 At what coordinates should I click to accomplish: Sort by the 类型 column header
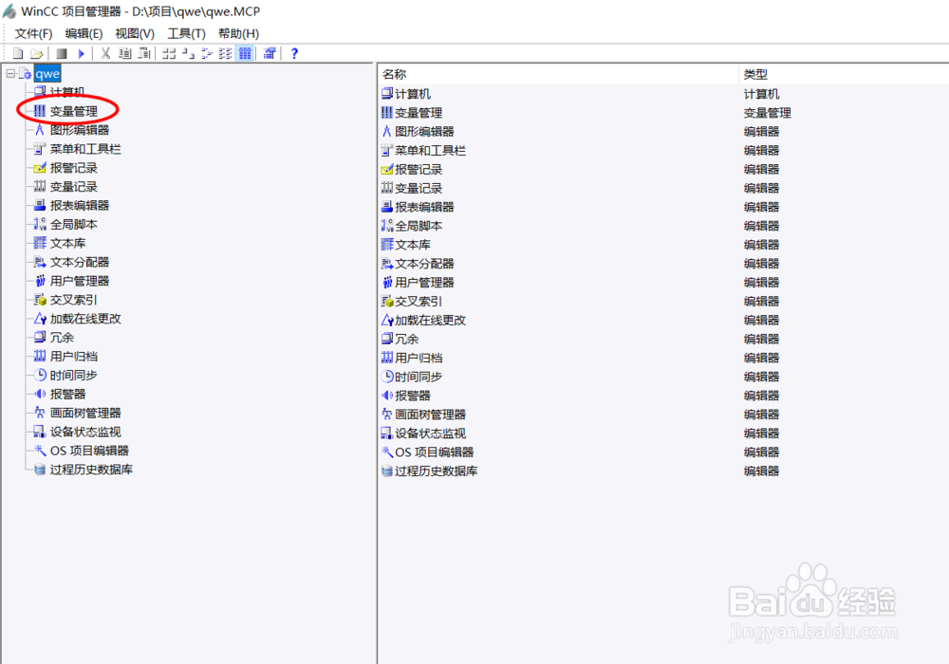click(844, 74)
